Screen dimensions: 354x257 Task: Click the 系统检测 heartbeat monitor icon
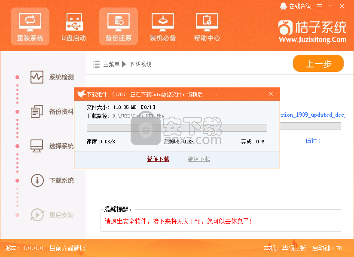pyautogui.click(x=37, y=77)
